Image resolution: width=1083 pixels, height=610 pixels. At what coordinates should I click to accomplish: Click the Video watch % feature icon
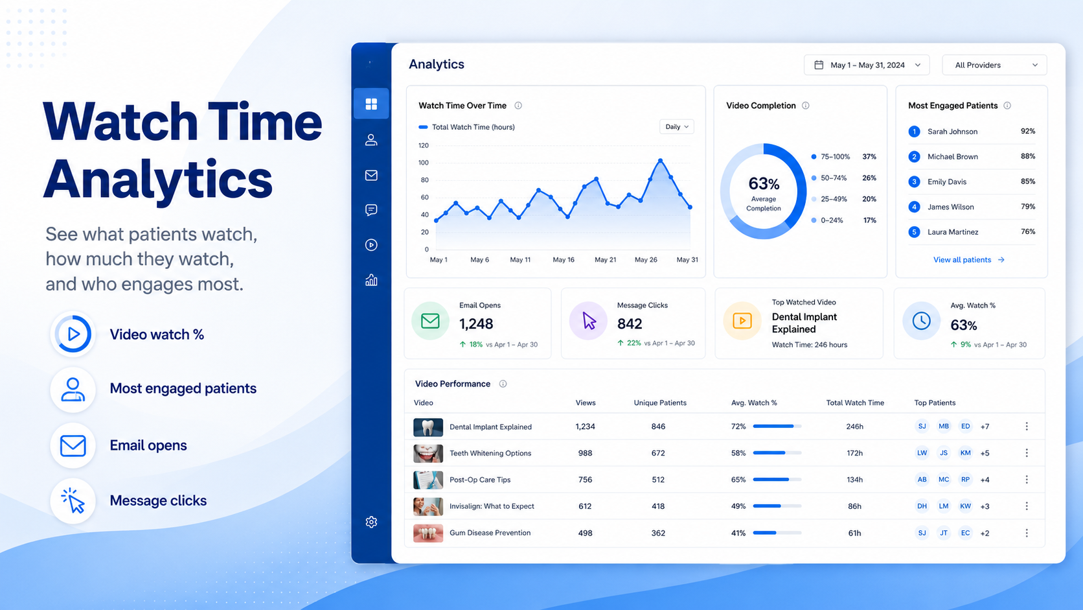(73, 334)
